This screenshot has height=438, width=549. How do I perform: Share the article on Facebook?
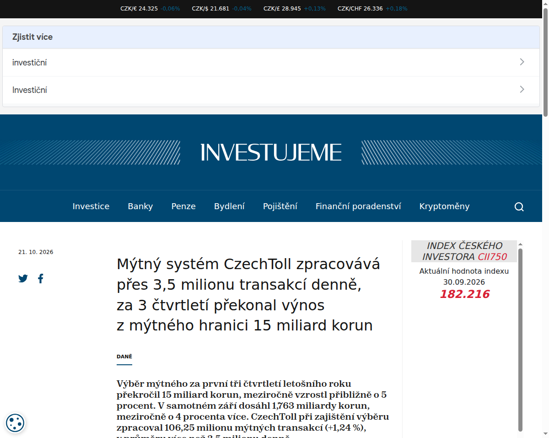click(x=41, y=278)
